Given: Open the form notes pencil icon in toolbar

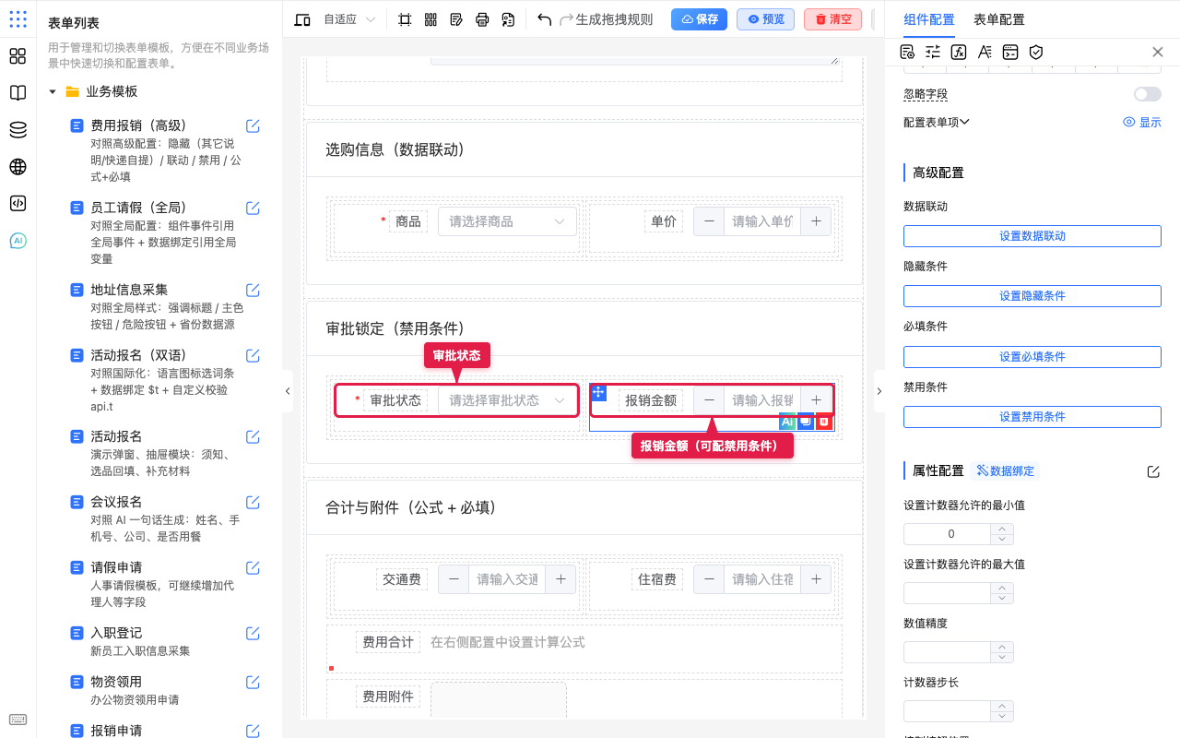Looking at the screenshot, I should pyautogui.click(x=456, y=19).
